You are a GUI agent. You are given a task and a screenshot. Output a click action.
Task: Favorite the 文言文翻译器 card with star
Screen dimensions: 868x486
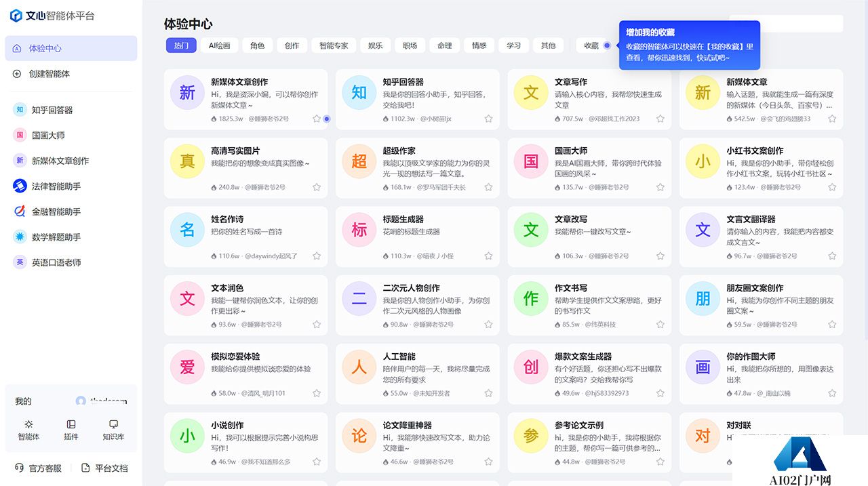(832, 256)
